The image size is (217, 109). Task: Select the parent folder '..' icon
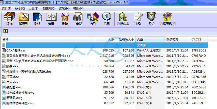click(x=4, y=45)
